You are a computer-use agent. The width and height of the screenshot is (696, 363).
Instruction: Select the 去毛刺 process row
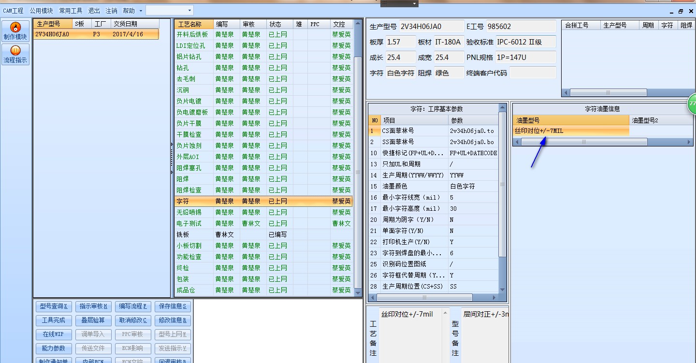click(264, 79)
